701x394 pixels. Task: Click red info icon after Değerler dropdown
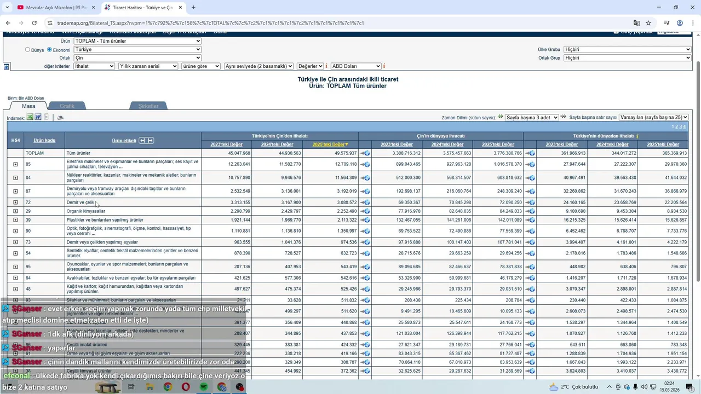(x=326, y=66)
